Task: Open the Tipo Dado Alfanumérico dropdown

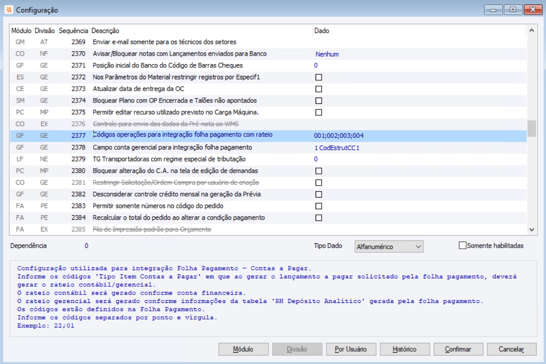Action: tap(389, 247)
